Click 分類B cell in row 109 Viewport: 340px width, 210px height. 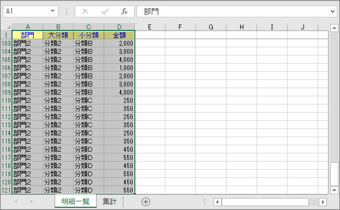pyautogui.click(x=89, y=92)
